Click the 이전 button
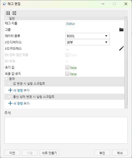Viewport: 132px width, 158px height. [12, 153]
